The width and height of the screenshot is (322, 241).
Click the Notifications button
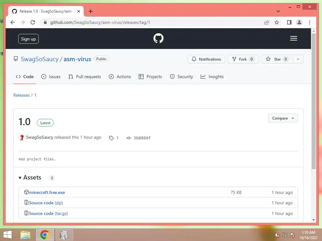(206, 59)
